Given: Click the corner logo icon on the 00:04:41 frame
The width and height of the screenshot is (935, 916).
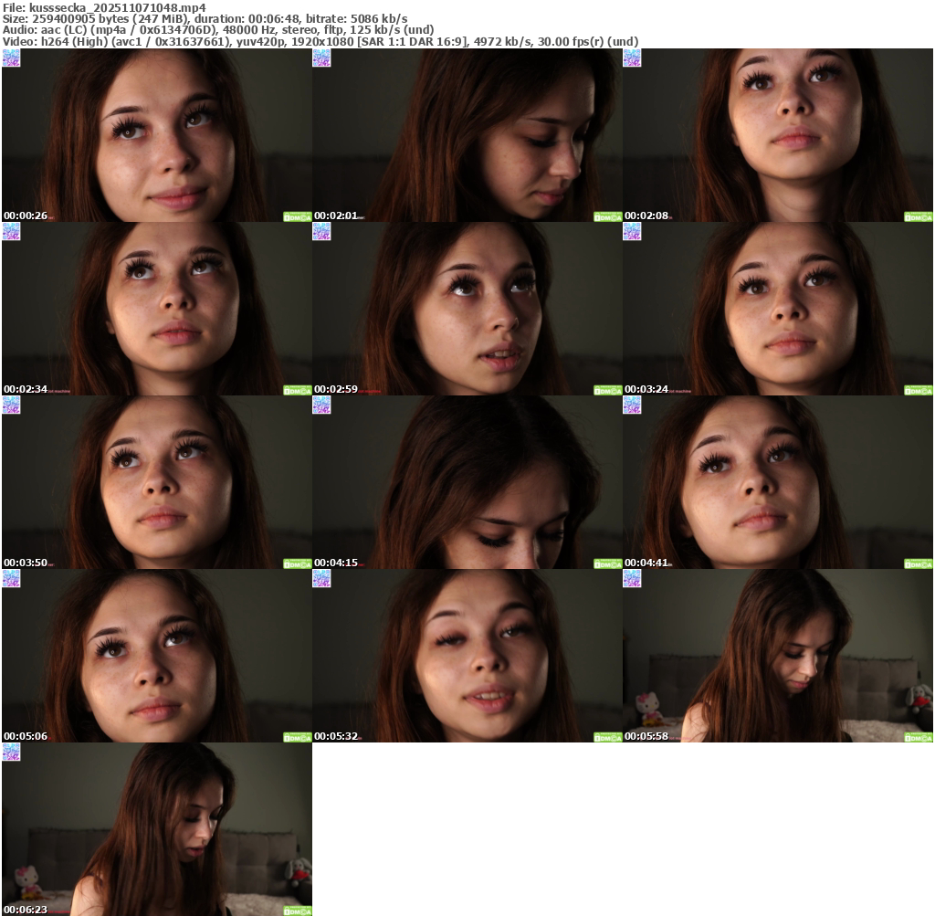Looking at the screenshot, I should click(x=632, y=405).
